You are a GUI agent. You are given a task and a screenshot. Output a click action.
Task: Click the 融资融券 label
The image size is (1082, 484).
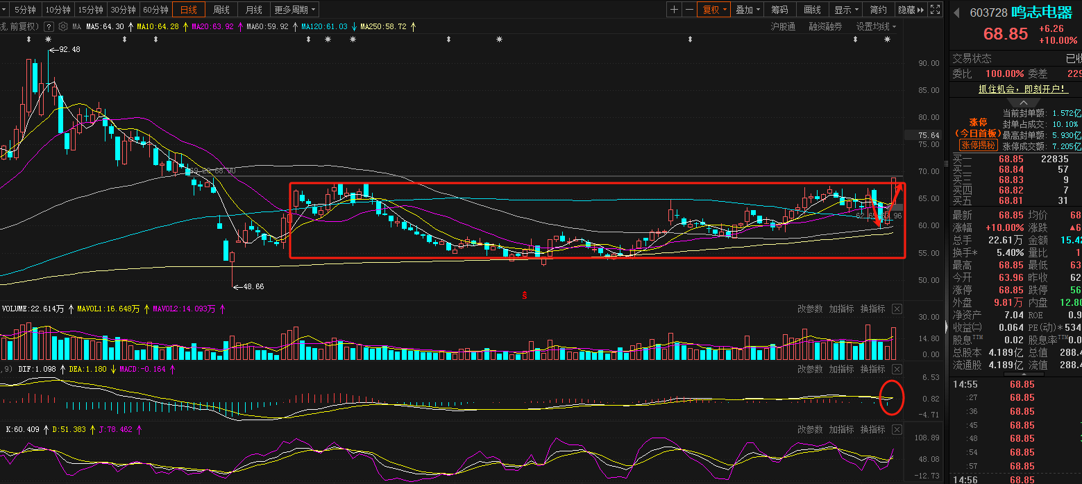(825, 26)
